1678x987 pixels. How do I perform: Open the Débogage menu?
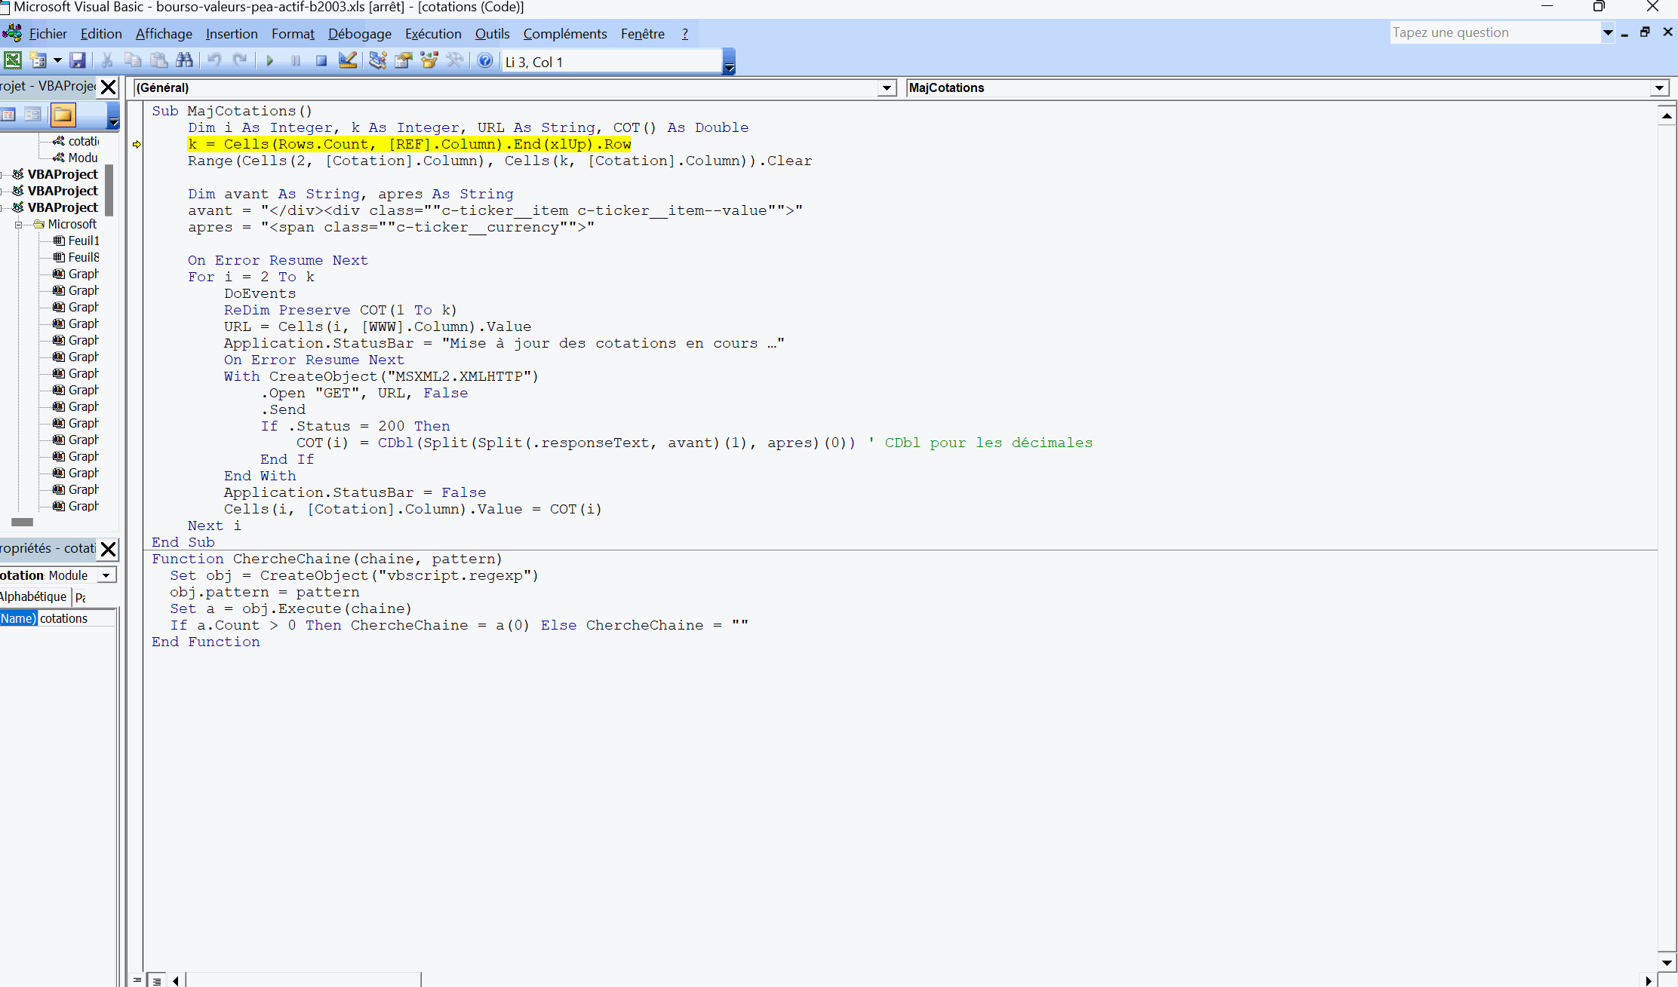click(x=359, y=34)
